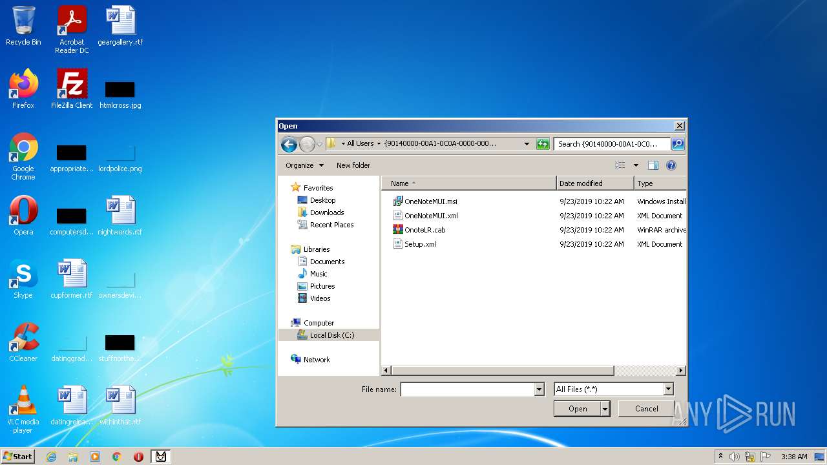827x465 pixels.
Task: Click in the File name input field
Action: [468, 389]
